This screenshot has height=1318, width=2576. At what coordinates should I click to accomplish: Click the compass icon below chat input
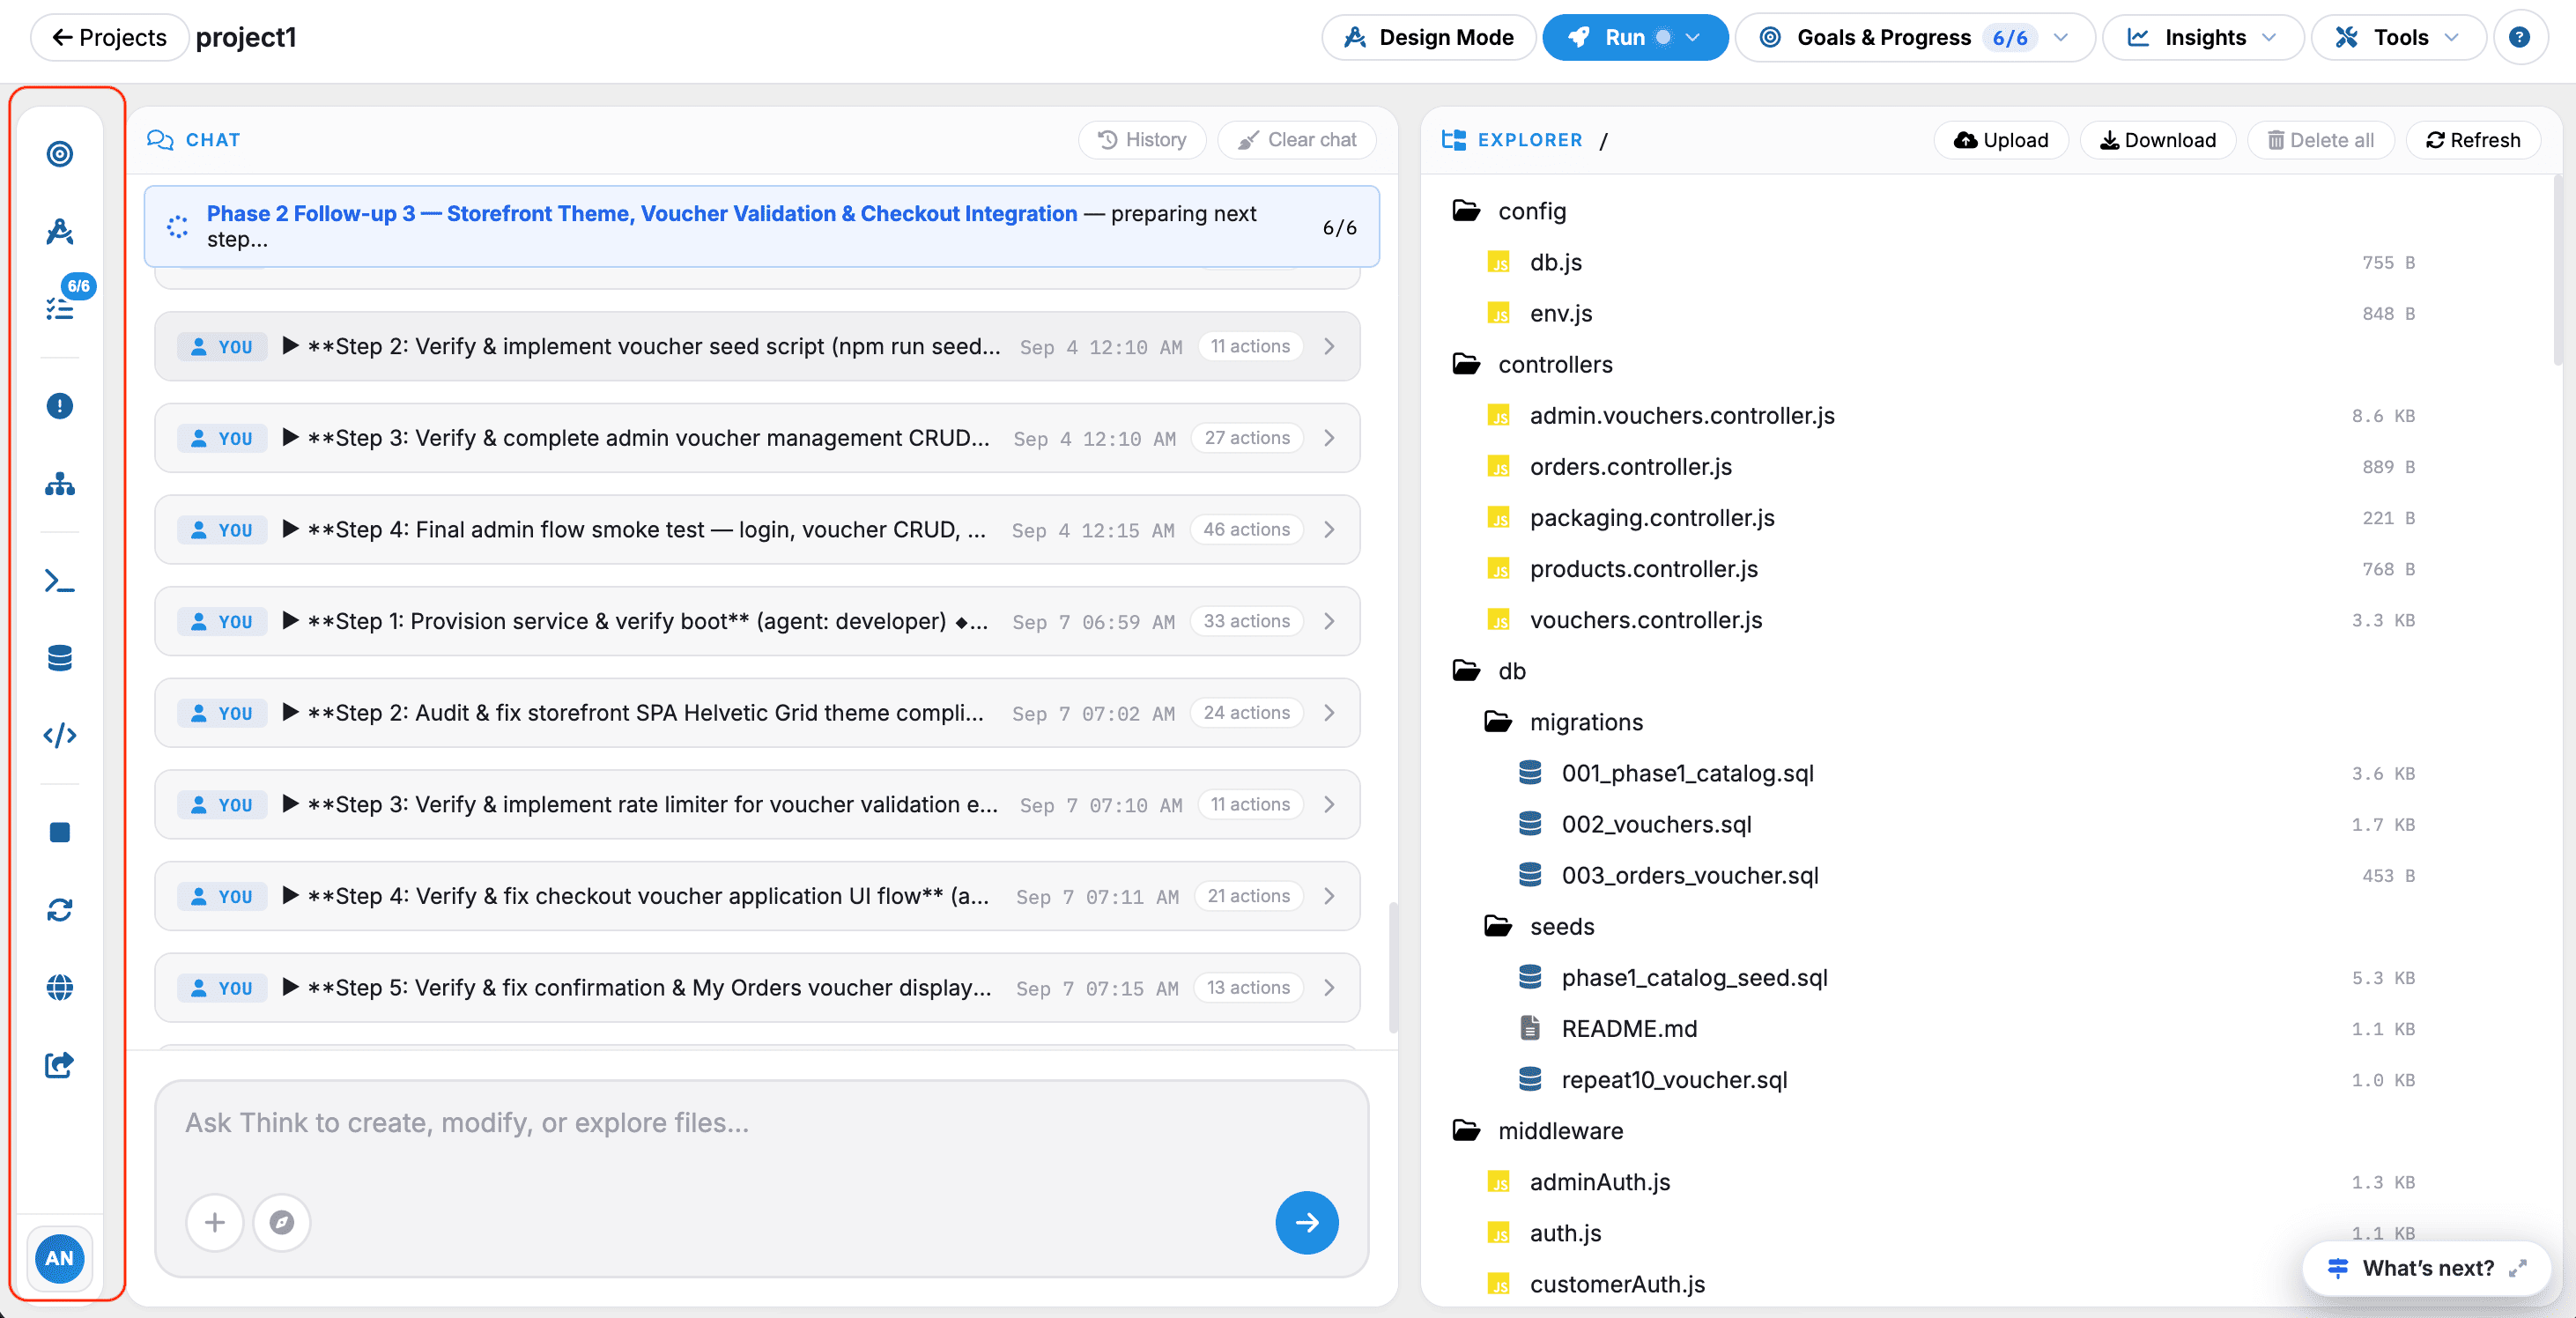coord(282,1222)
